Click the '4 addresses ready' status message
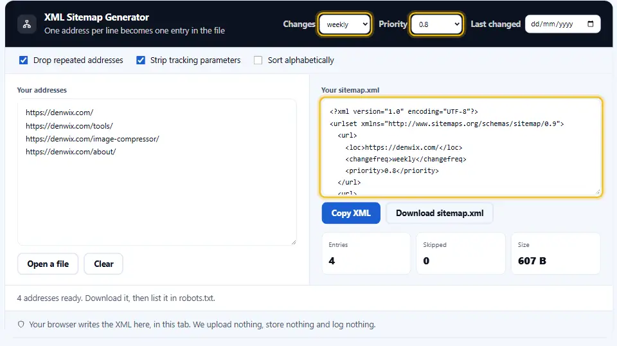 [x=116, y=298]
